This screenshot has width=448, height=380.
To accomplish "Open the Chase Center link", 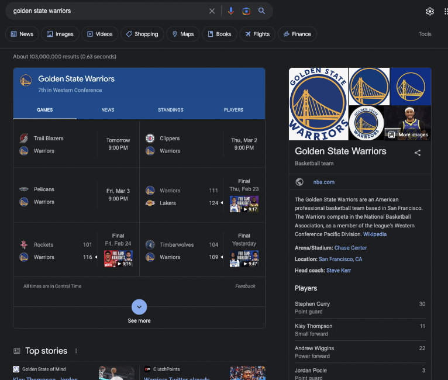I will click(350, 248).
